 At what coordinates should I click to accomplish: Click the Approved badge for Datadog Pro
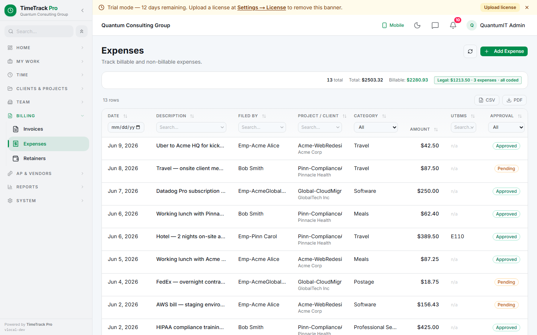[x=506, y=191]
